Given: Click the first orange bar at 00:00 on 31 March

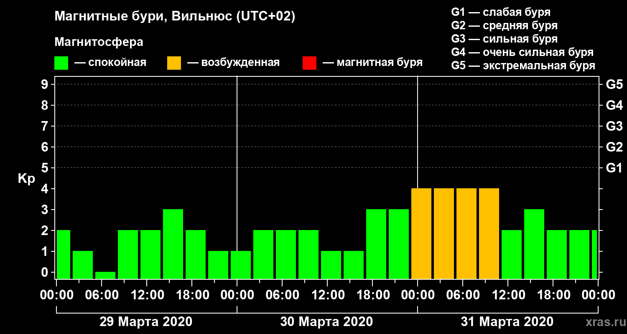Looking at the screenshot, I should click(x=421, y=233).
